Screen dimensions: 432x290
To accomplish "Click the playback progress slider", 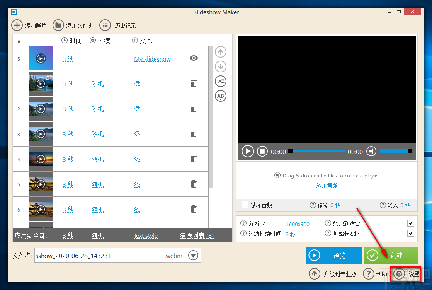I will pyautogui.click(x=317, y=151).
